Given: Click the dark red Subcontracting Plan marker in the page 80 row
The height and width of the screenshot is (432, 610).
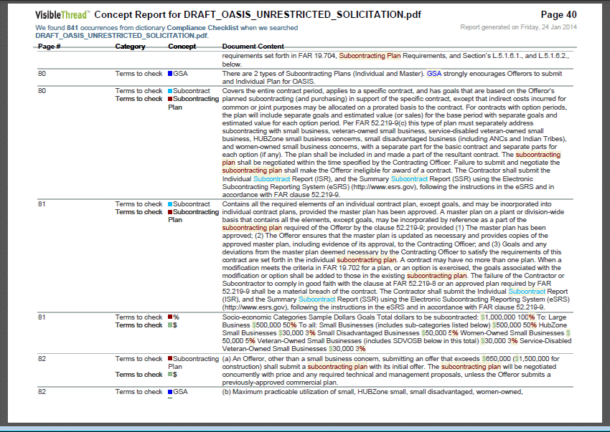Looking at the screenshot, I should (x=170, y=99).
